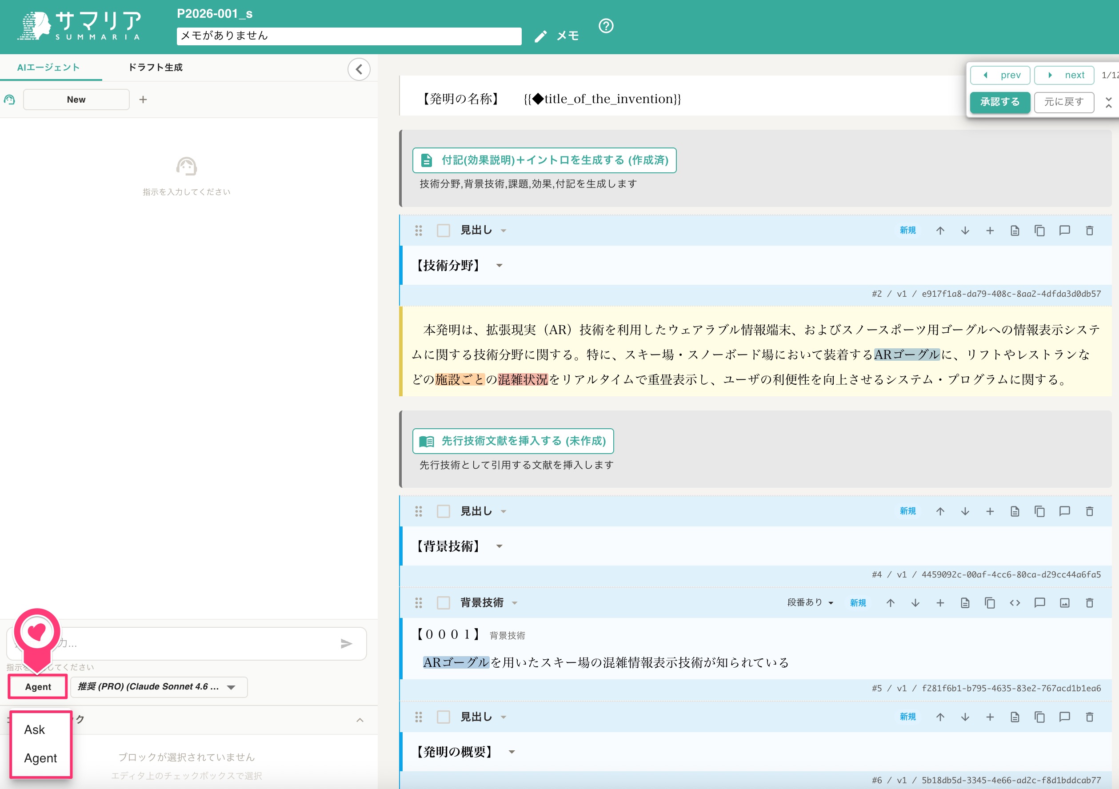Click 新規 on 背景技術 paragraph row
Screen dimensions: 1119x789
(x=858, y=603)
